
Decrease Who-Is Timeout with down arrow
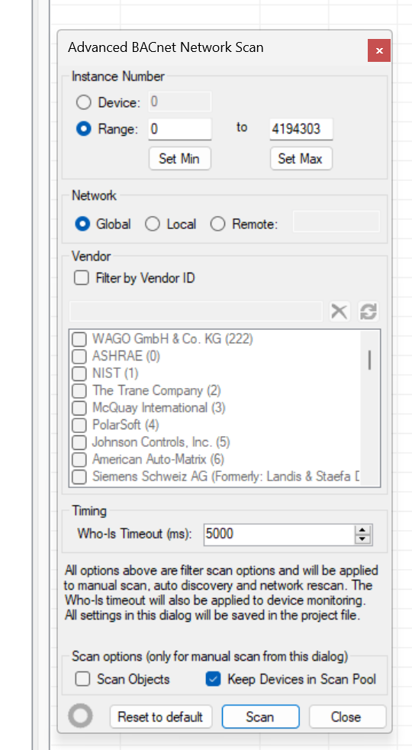point(362,539)
